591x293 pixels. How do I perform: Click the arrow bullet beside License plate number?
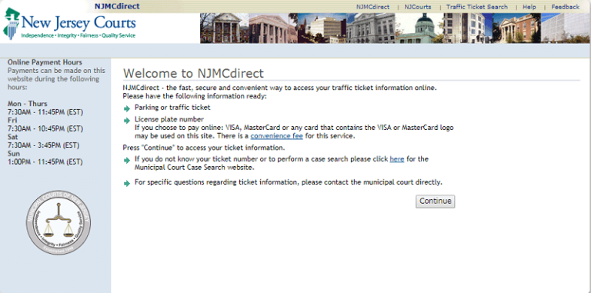(127, 121)
